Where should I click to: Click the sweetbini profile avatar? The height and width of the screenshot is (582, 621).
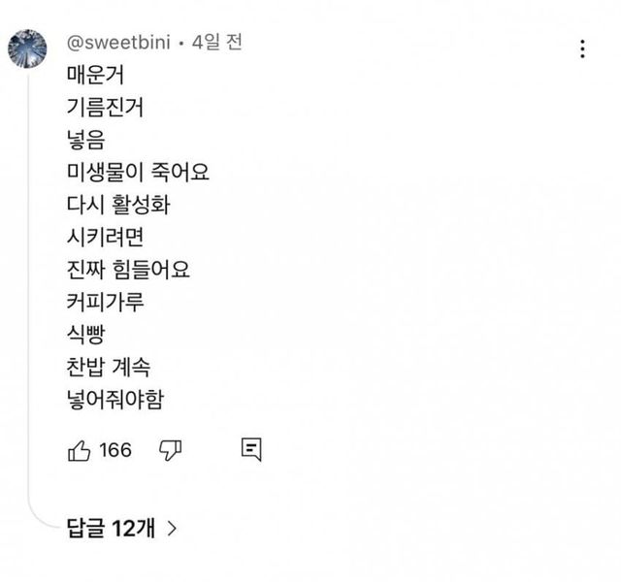pyautogui.click(x=27, y=48)
